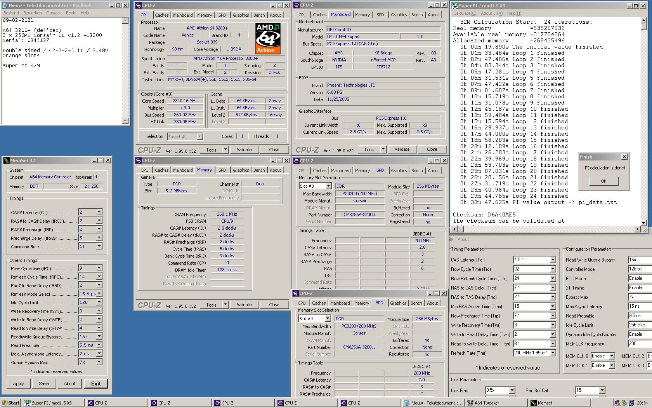
Task: Expand the Command Rate dropdown in MemSet
Action: click(x=99, y=246)
